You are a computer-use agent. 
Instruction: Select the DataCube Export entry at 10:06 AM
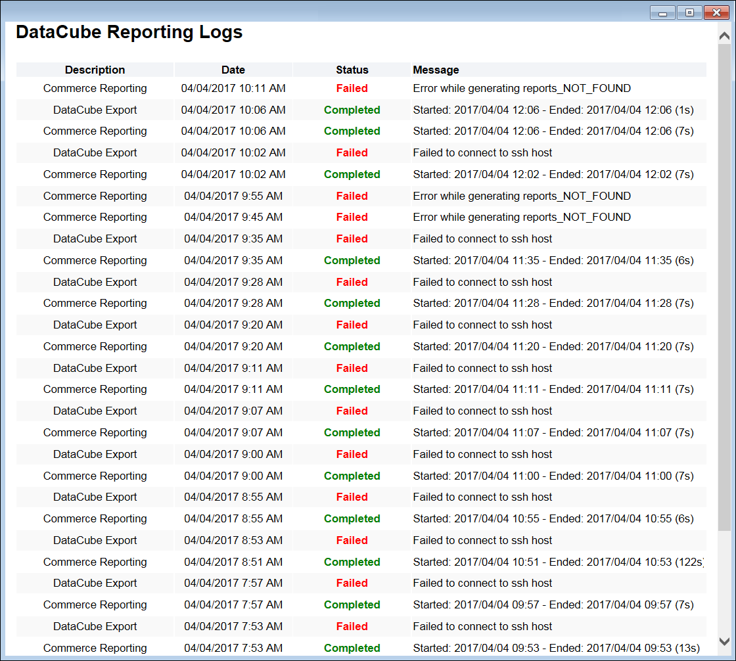95,110
